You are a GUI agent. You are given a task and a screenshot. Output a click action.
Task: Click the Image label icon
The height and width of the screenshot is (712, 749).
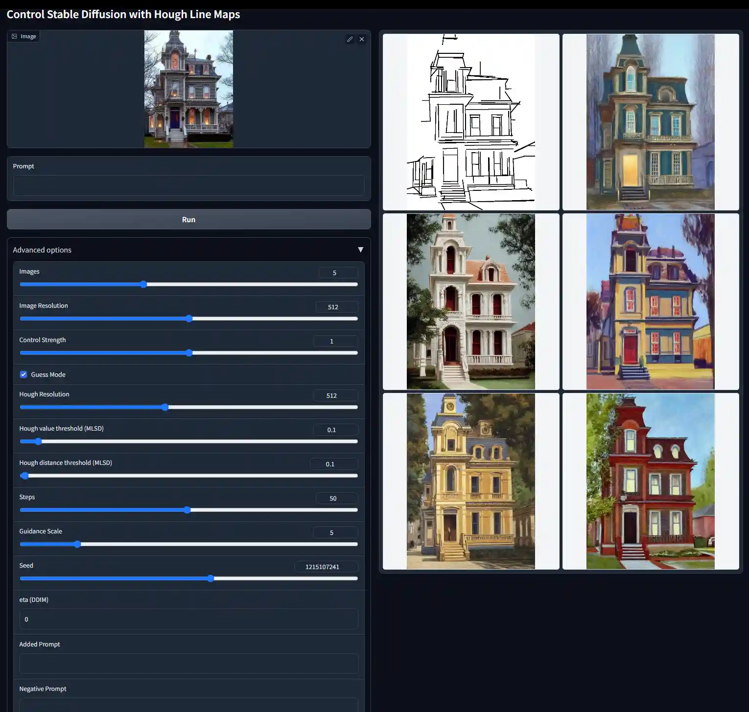coord(15,36)
